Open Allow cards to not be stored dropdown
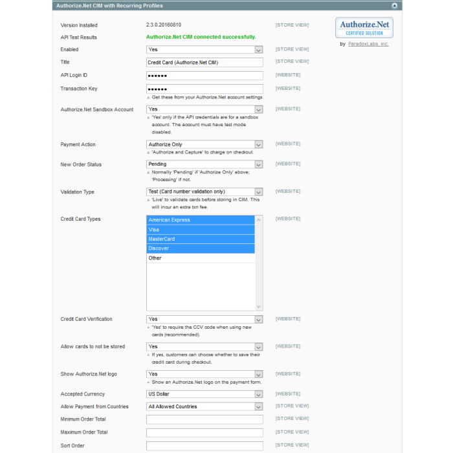Viewport: 453px width, 453px height. click(x=204, y=347)
